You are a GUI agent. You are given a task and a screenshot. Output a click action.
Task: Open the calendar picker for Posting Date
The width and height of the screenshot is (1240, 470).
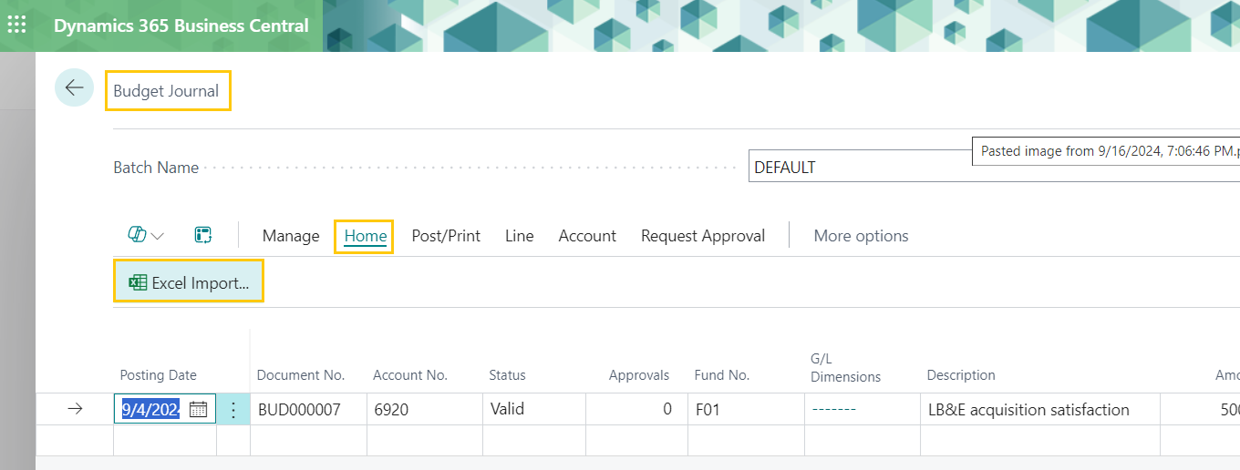(x=198, y=409)
